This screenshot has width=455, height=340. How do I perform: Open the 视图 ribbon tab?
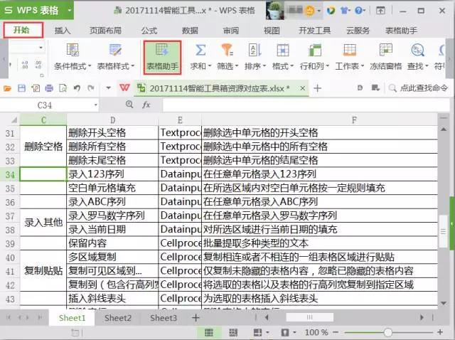272,31
